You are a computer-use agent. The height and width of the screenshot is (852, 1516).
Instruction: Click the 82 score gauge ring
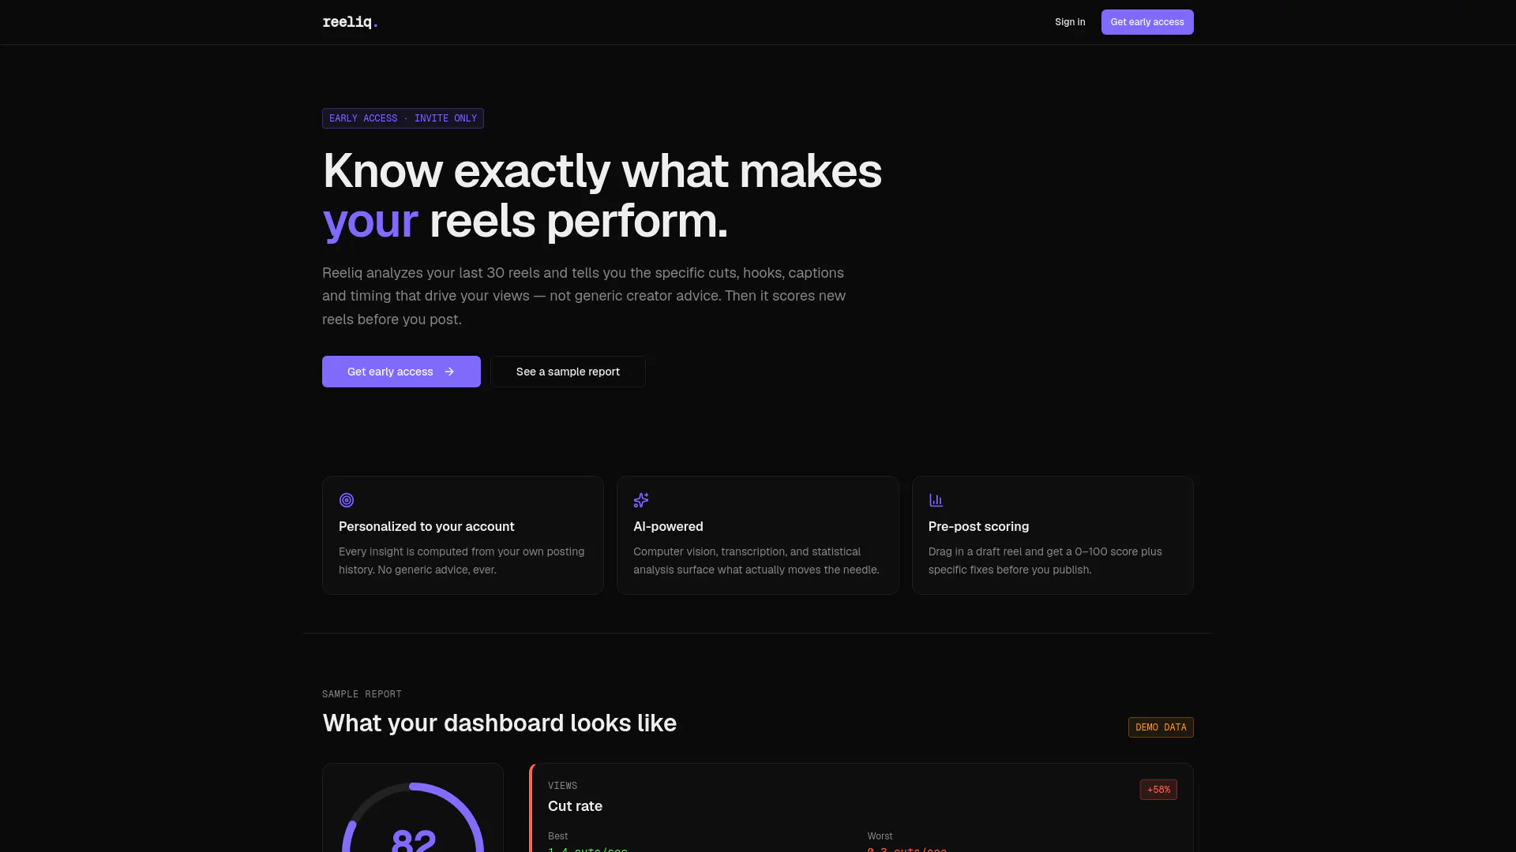tap(413, 820)
